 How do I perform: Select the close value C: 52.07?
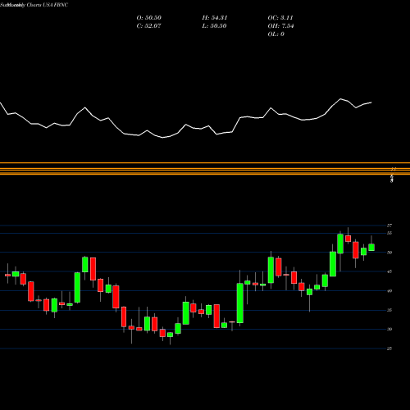pyautogui.click(x=149, y=26)
